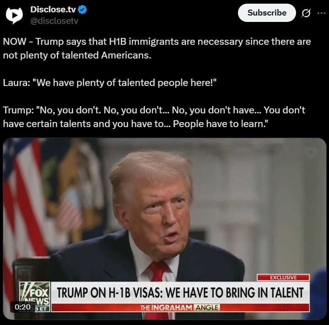Click the Trump "No, you don't" quote text
329x325 pixels.
[x=154, y=117]
